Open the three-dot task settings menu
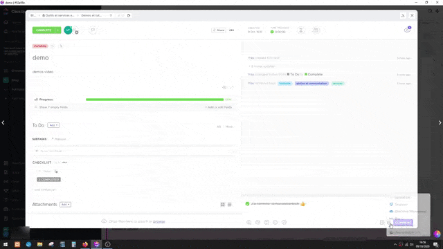The image size is (443, 249). 232,30
